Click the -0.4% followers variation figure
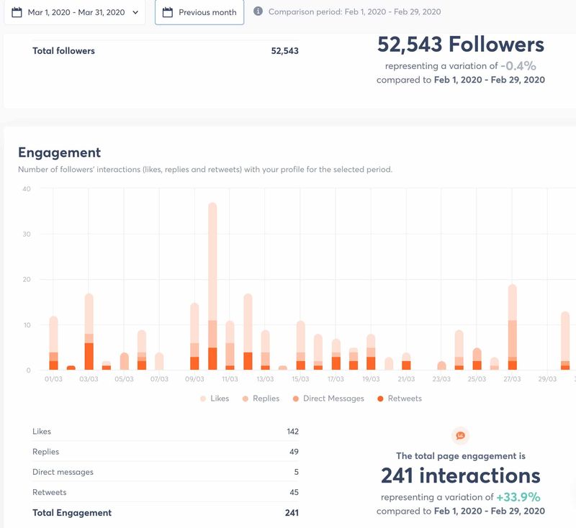Screen dimensions: 576x528 (518, 65)
